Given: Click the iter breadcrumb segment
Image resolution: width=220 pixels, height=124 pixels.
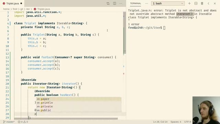Looking at the screenshot, I should coord(28,9).
